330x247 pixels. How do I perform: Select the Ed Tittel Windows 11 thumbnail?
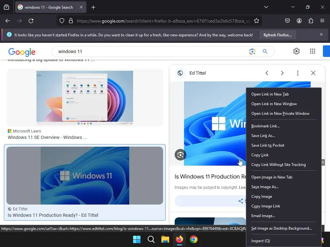(x=85, y=176)
